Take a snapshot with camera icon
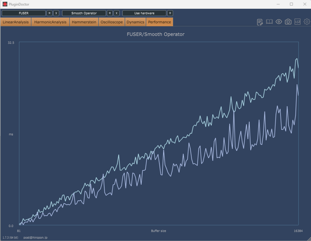 coord(288,21)
